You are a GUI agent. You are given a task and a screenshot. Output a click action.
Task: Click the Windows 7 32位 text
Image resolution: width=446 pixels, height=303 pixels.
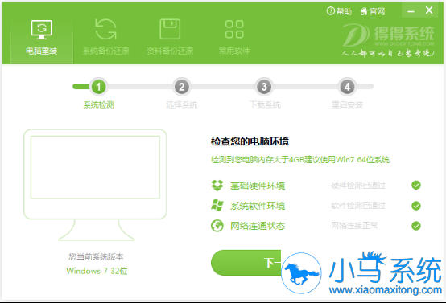(x=97, y=271)
